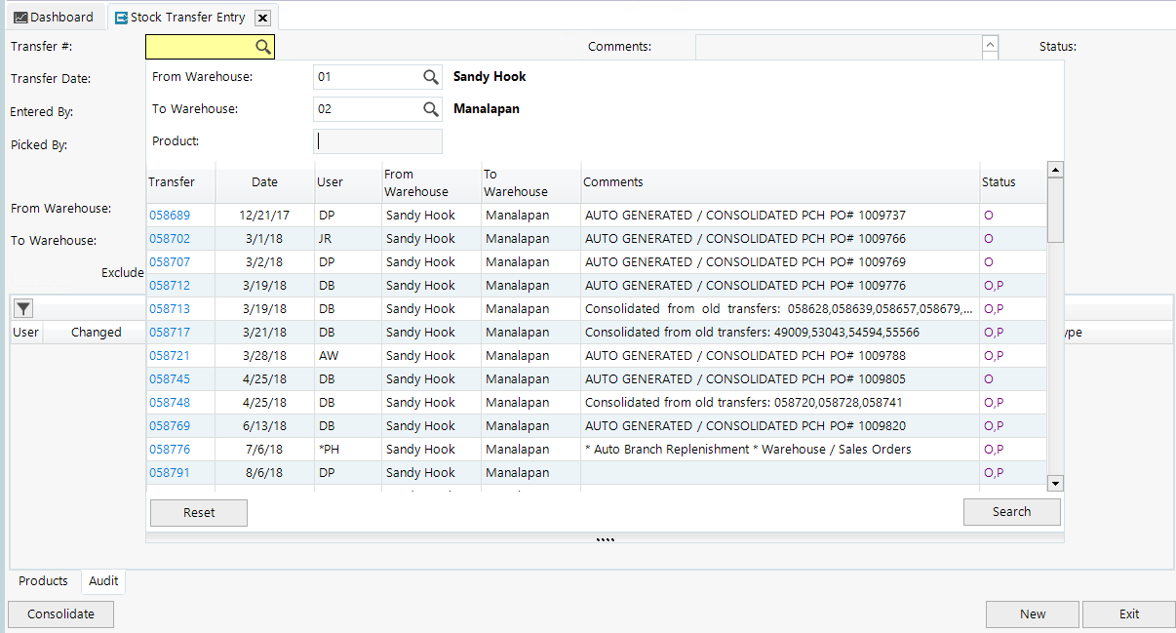Close the Stock Transfer Entry tab

coord(261,17)
